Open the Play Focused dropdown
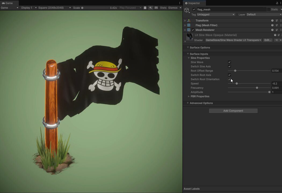The image size is (282, 193). pyautogui.click(x=130, y=8)
